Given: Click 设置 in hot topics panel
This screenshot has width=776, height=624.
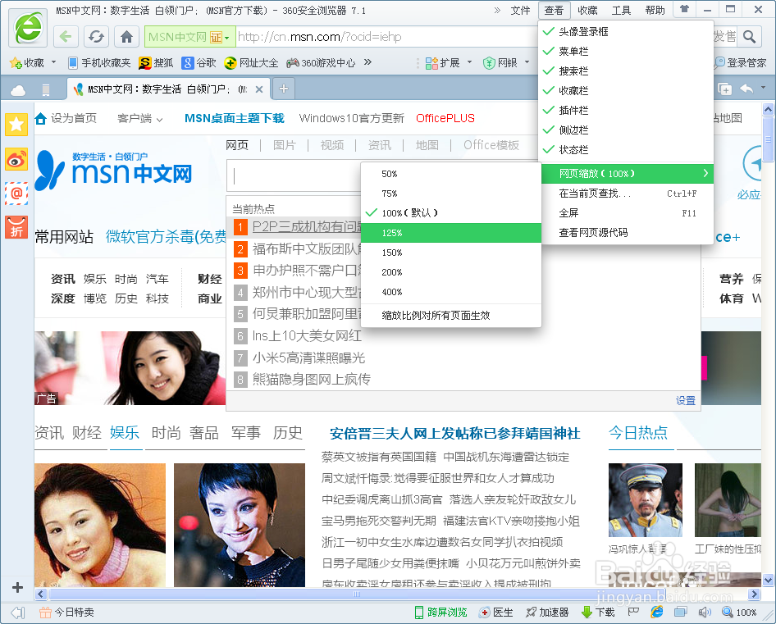Looking at the screenshot, I should pos(686,400).
